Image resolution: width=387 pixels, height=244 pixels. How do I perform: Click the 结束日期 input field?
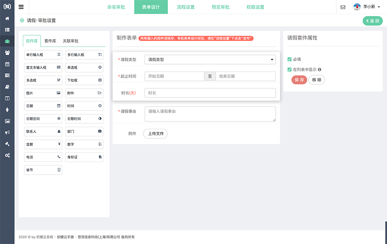point(246,76)
